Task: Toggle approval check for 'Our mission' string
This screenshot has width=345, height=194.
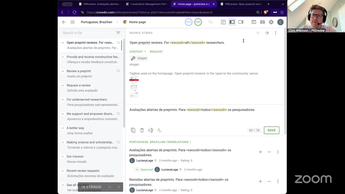Action: (x=63, y=157)
